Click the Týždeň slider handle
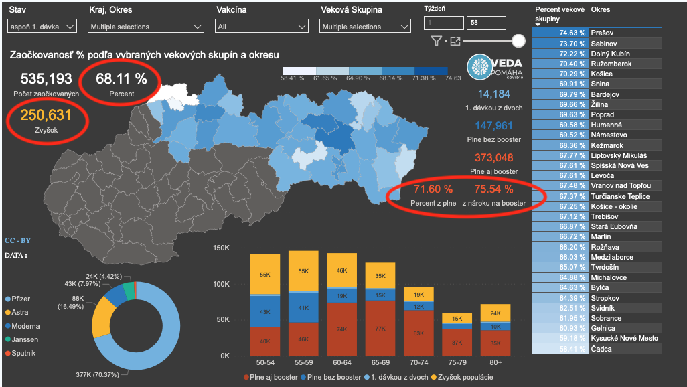The image size is (687, 387). pyautogui.click(x=518, y=42)
